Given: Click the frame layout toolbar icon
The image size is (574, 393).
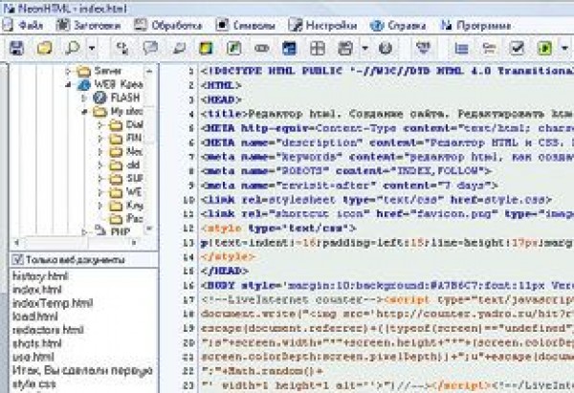Looking at the screenshot, I should click(345, 48).
